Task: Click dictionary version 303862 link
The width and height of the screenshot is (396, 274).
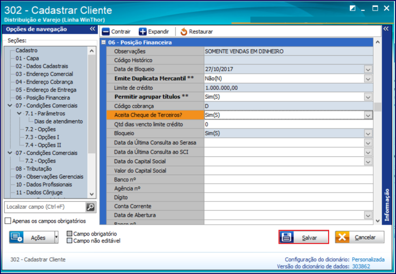Action: coord(361,266)
